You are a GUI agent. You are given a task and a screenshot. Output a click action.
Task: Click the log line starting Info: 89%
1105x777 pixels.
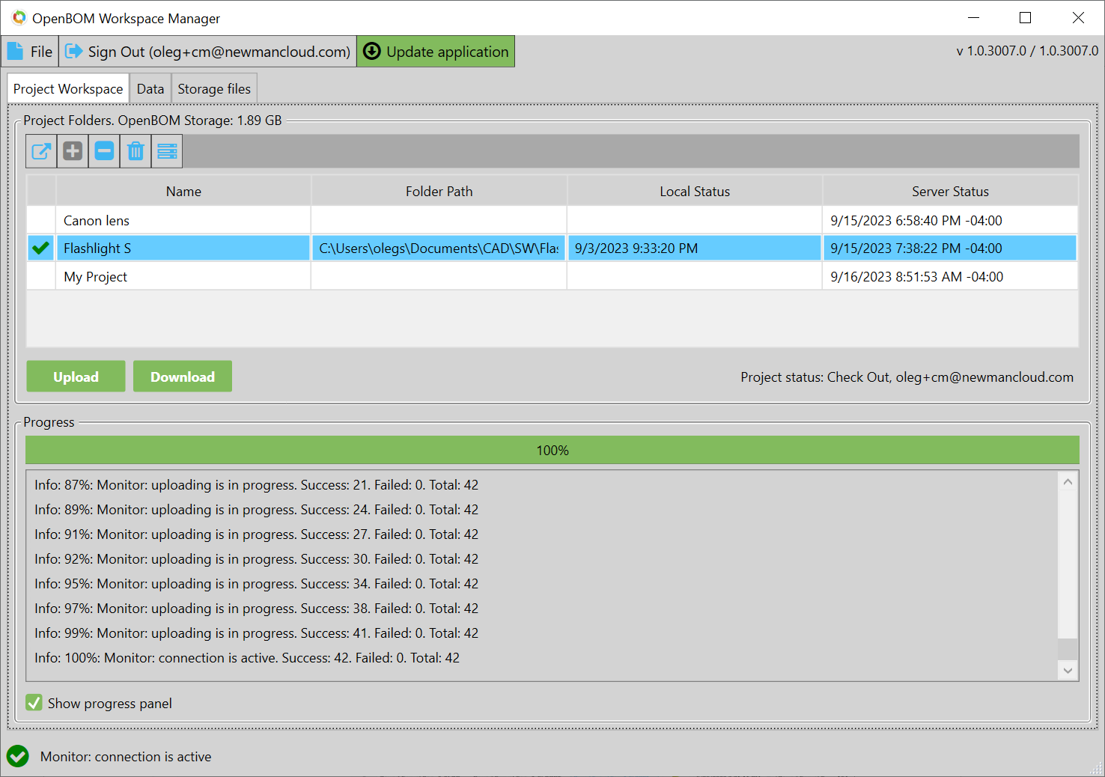(256, 510)
